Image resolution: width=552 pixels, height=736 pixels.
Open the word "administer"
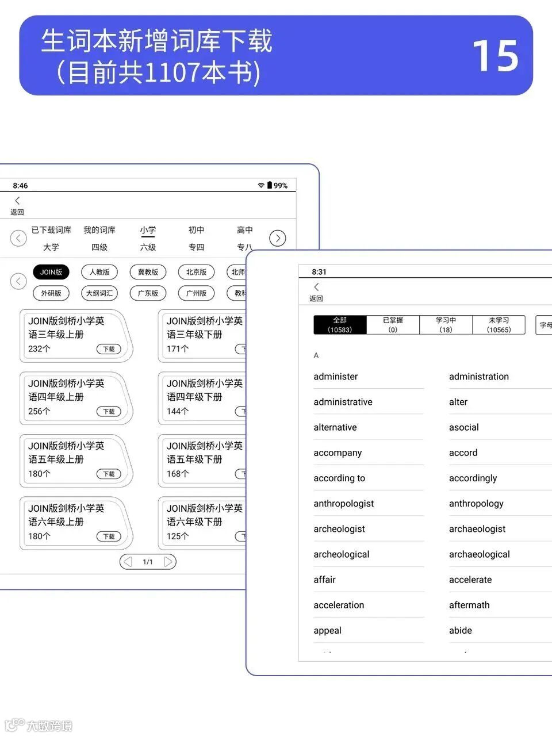[x=336, y=377]
